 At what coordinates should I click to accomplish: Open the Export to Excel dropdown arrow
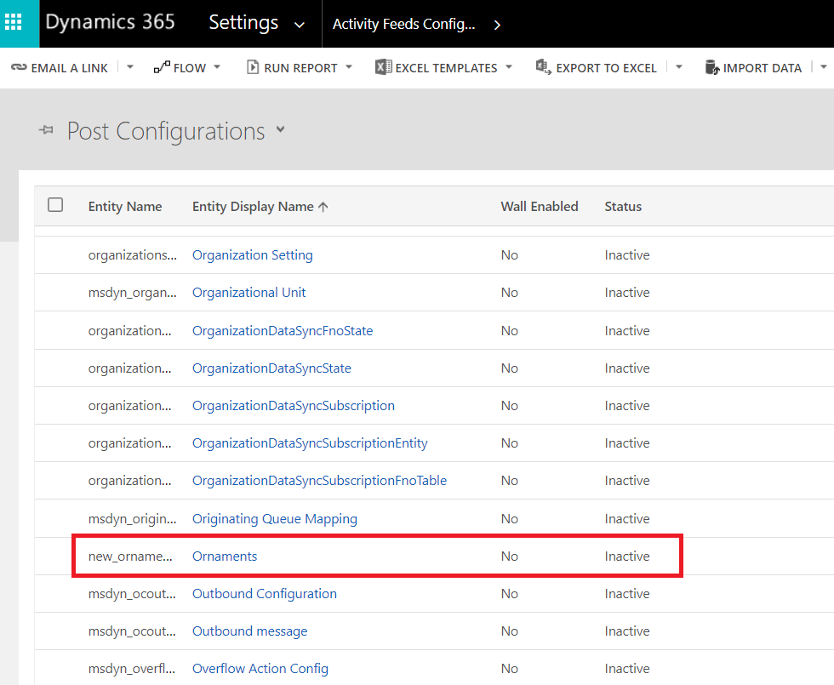point(678,67)
